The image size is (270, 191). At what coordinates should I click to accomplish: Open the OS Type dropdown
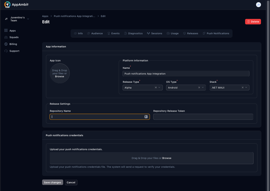pyautogui.click(x=203, y=87)
